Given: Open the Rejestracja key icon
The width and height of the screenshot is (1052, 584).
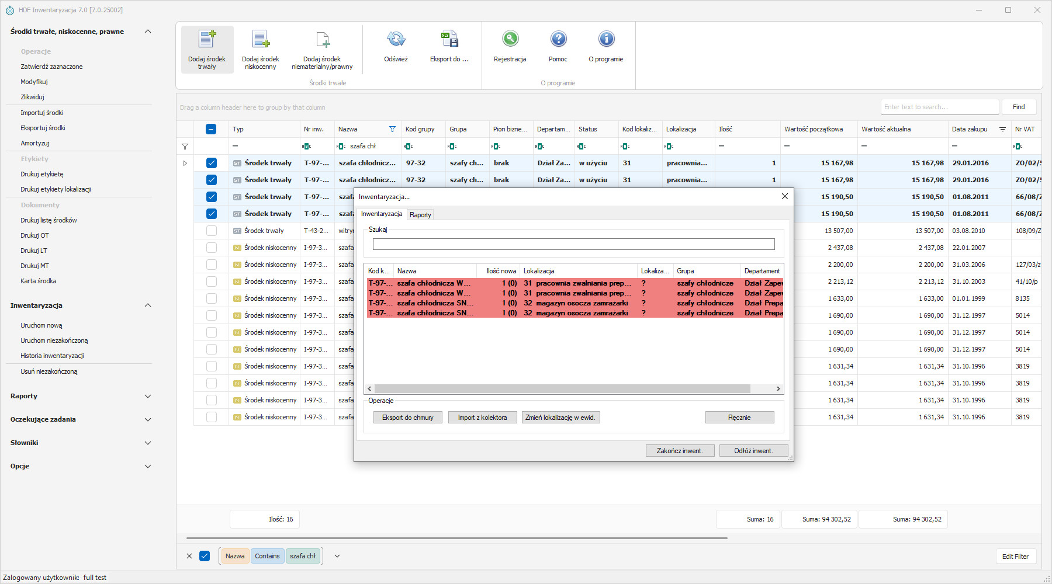Looking at the screenshot, I should (x=510, y=39).
